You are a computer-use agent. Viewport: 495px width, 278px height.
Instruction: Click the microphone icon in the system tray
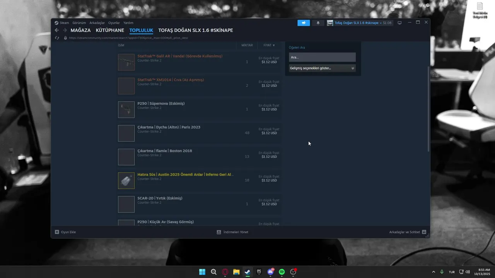442,272
